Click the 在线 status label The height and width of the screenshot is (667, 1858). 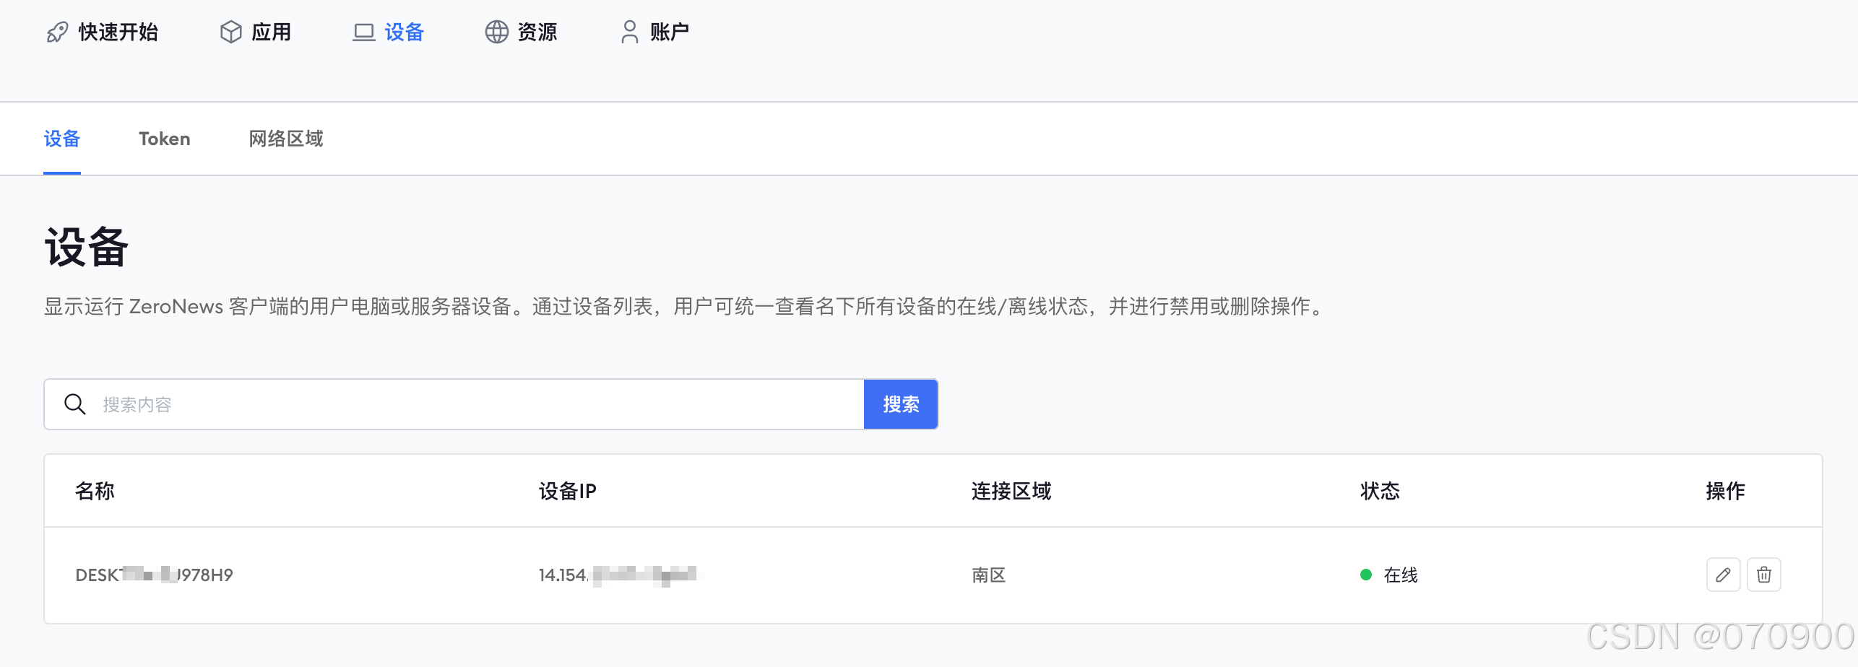[x=1400, y=575]
